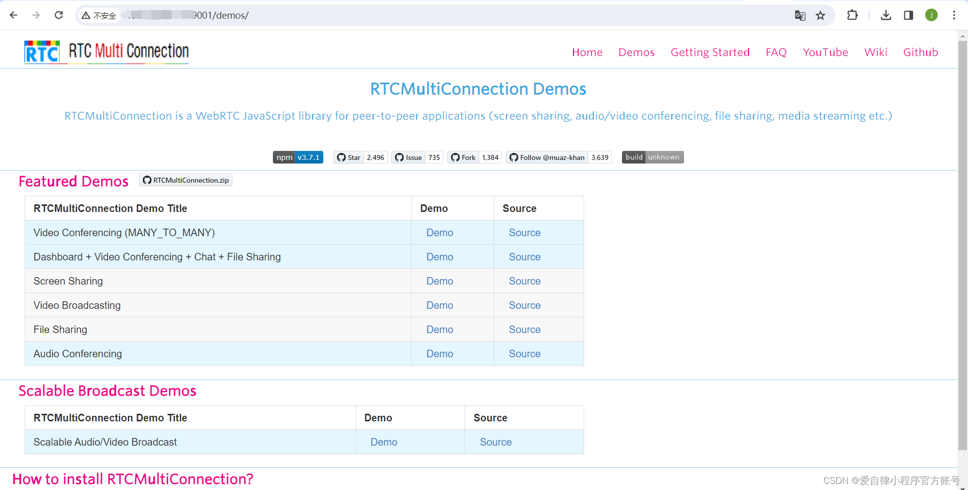Open the 735 issues count

434,157
